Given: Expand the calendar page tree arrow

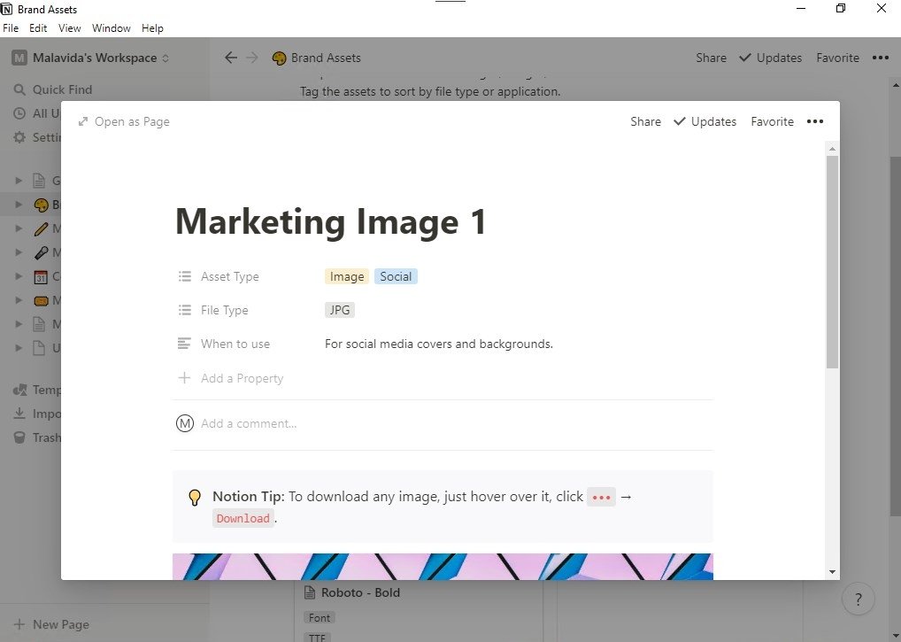Looking at the screenshot, I should click(x=19, y=276).
